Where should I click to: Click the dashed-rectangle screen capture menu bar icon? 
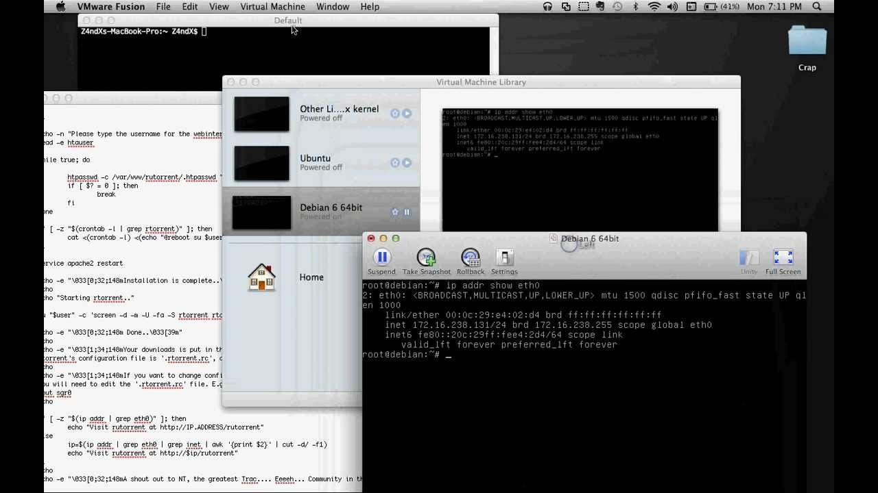[584, 7]
